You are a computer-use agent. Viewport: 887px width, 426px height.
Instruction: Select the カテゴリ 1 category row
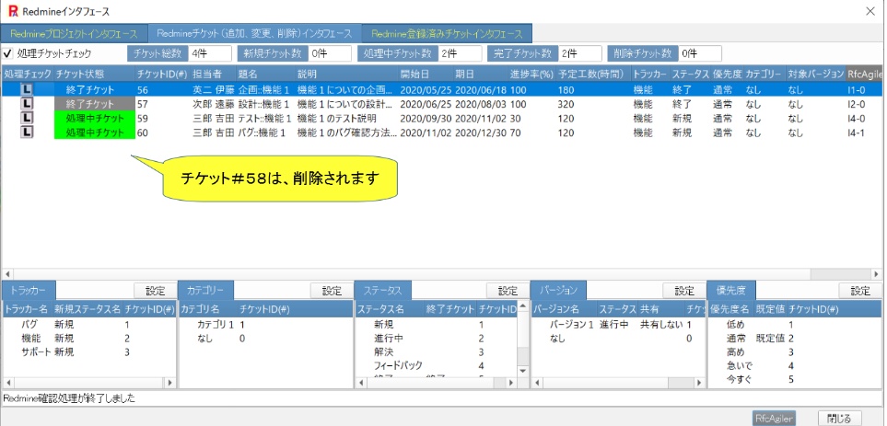pos(266,325)
